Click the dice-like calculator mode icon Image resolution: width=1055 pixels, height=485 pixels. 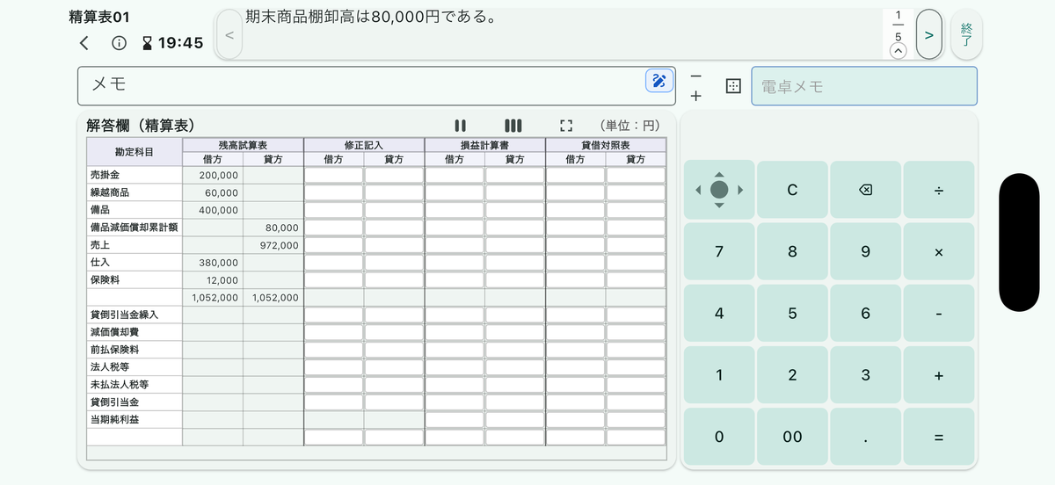[x=732, y=86]
